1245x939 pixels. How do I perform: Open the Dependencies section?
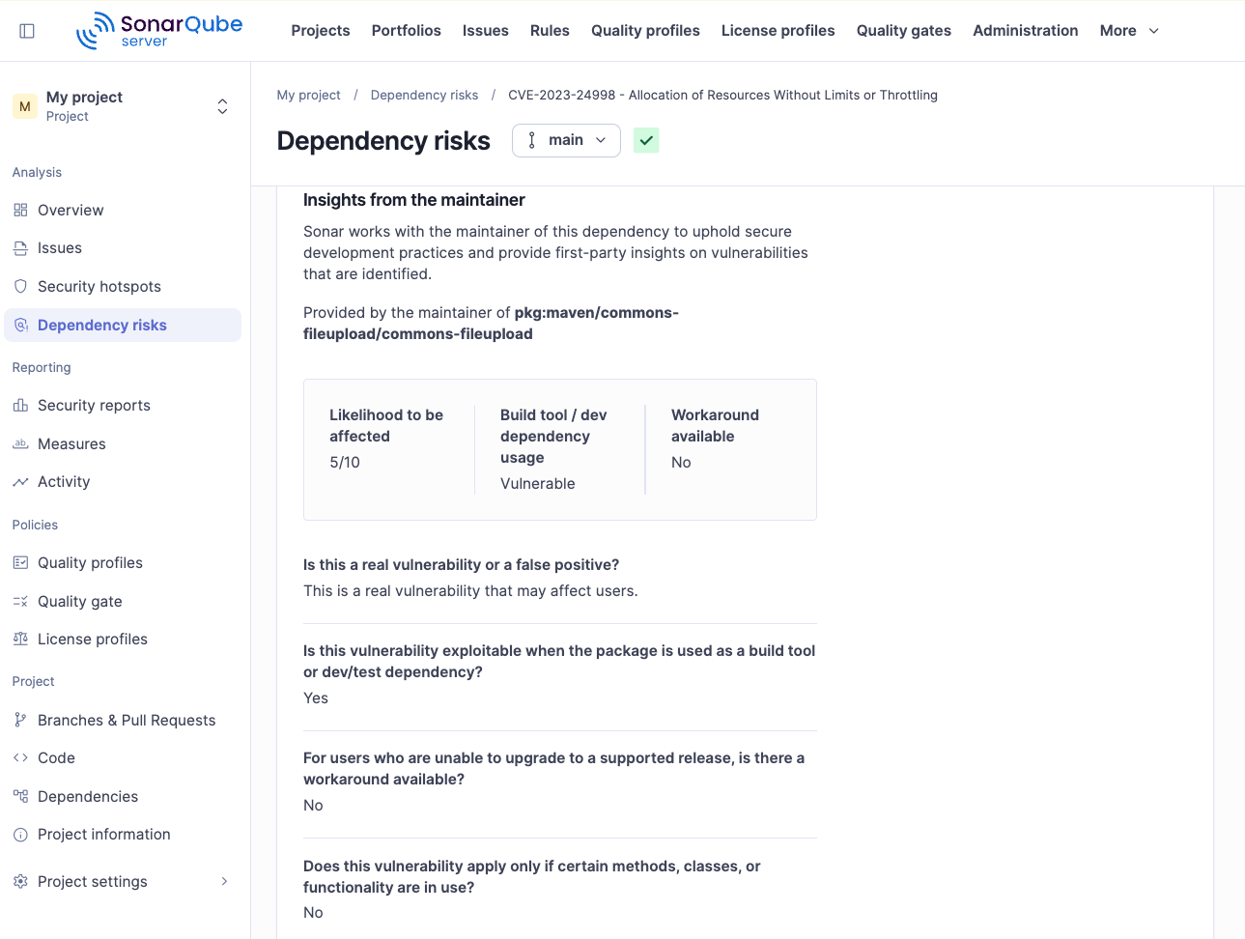point(86,796)
